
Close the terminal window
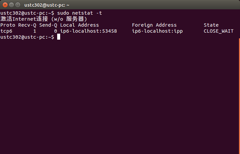click(4, 5)
